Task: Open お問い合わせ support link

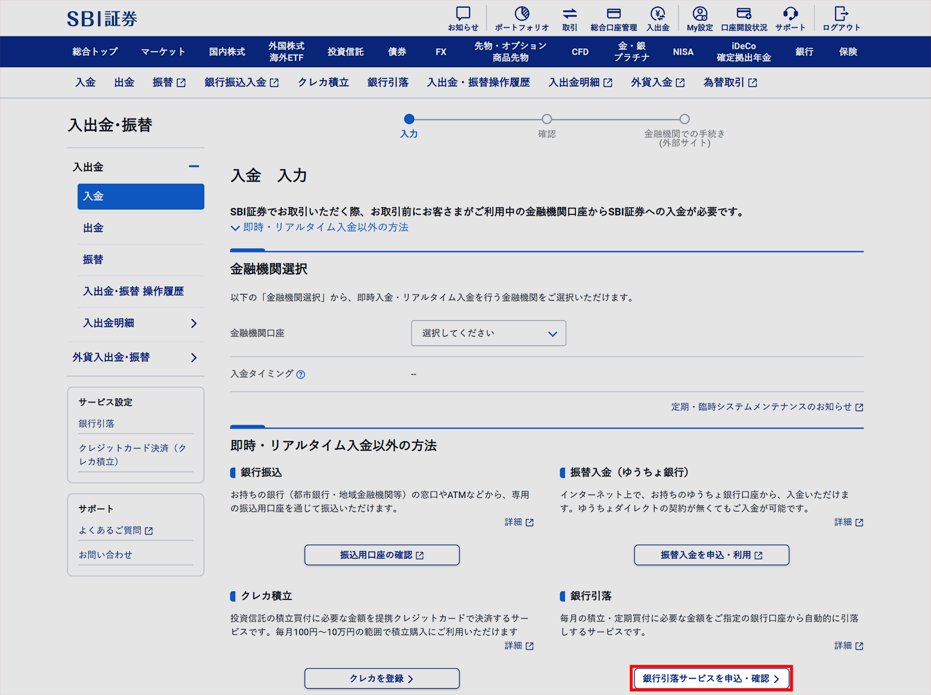Action: click(106, 555)
